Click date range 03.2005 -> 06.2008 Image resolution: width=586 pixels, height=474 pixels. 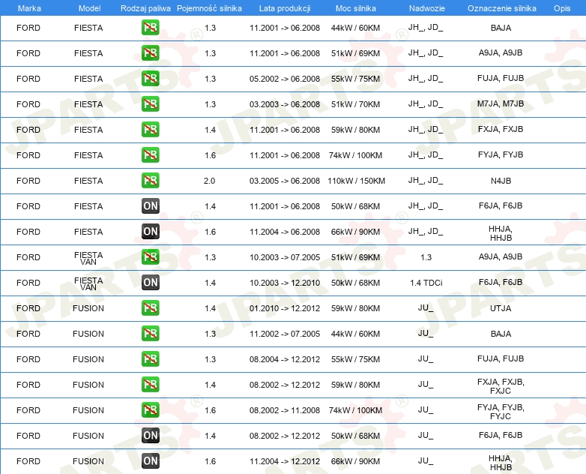point(285,181)
